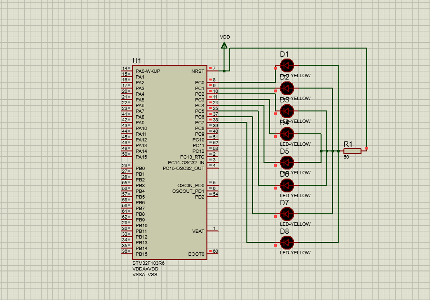
Task: Select the PC14-OSC32_IN pin label
Action: (186, 163)
